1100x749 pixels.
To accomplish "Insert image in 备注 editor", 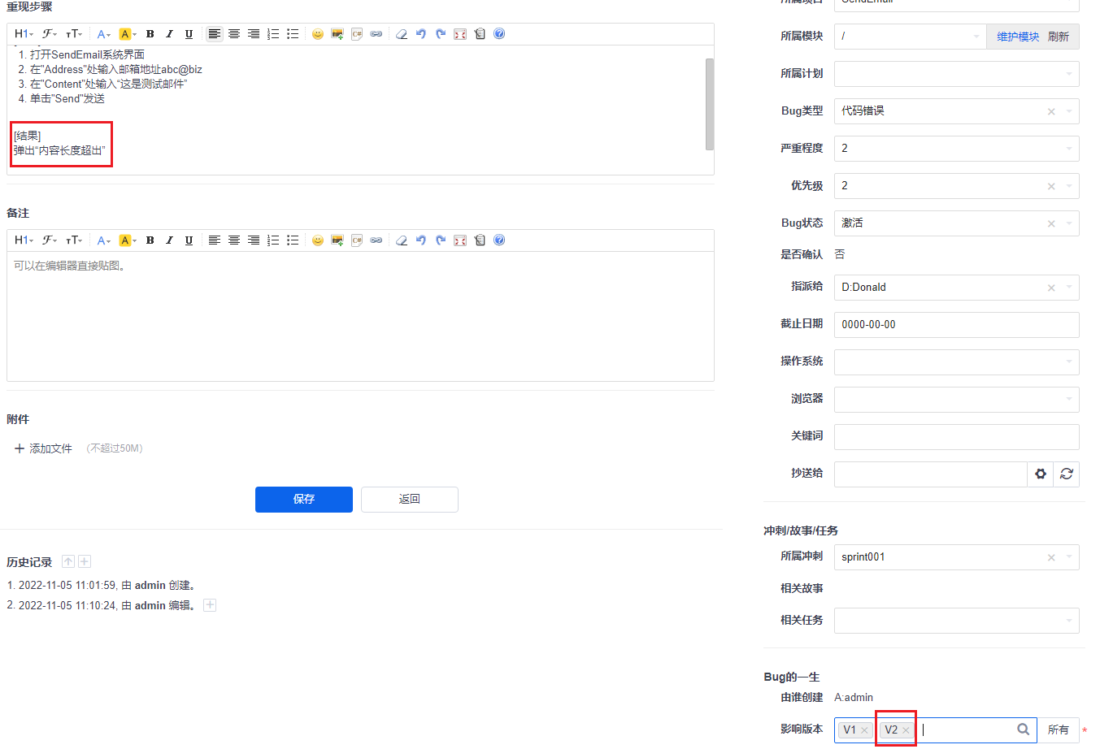I will coord(337,240).
